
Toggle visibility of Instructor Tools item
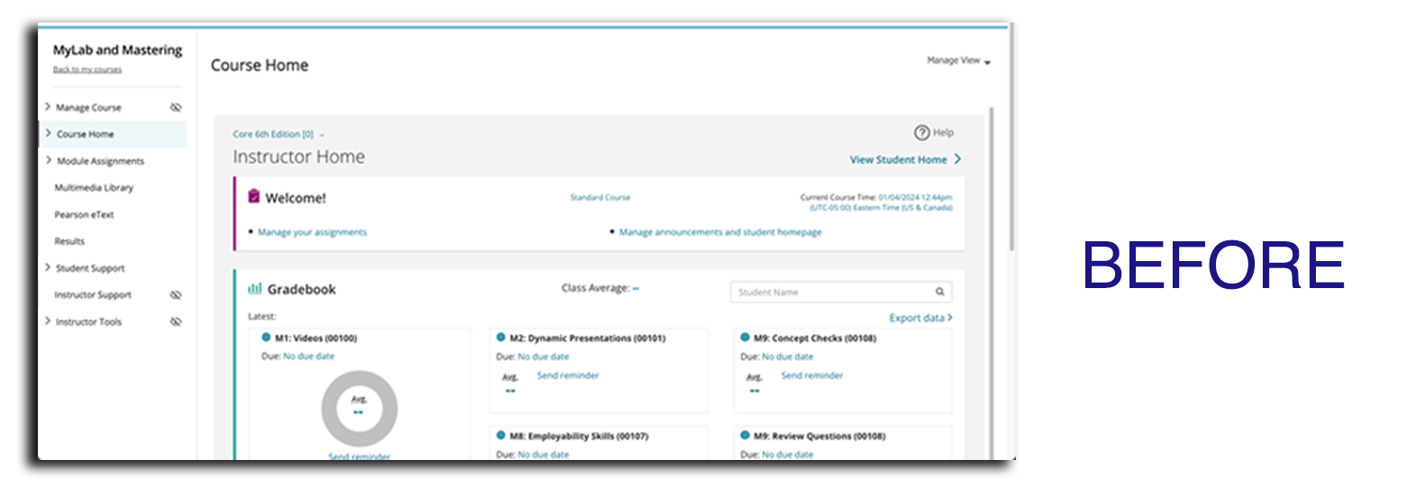pyautogui.click(x=176, y=321)
